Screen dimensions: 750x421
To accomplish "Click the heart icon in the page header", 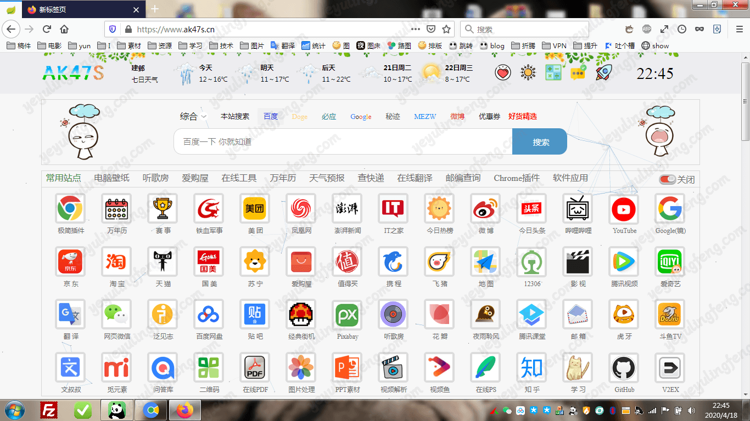I will (x=503, y=72).
